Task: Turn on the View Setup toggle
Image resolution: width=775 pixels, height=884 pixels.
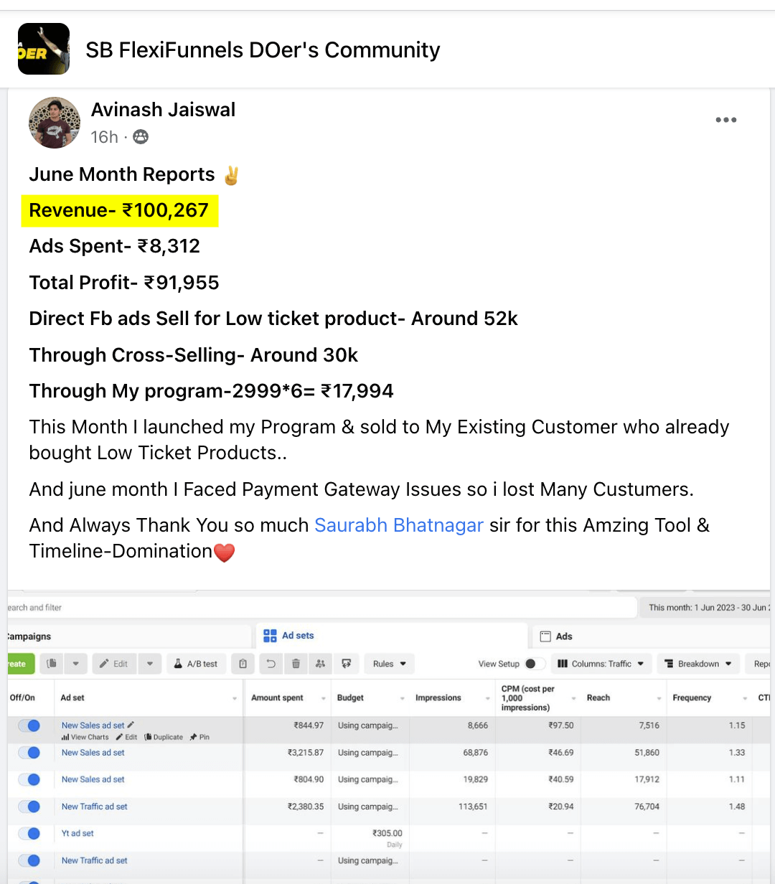Action: [534, 664]
